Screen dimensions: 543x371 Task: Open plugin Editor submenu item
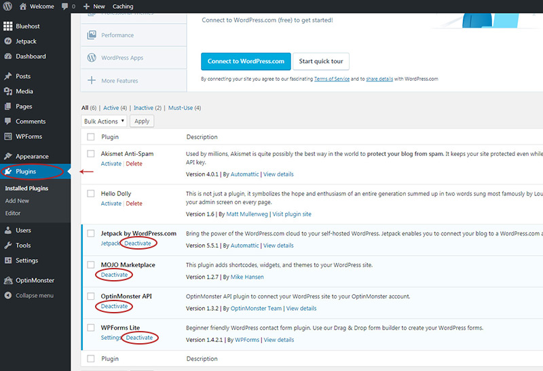click(x=13, y=213)
